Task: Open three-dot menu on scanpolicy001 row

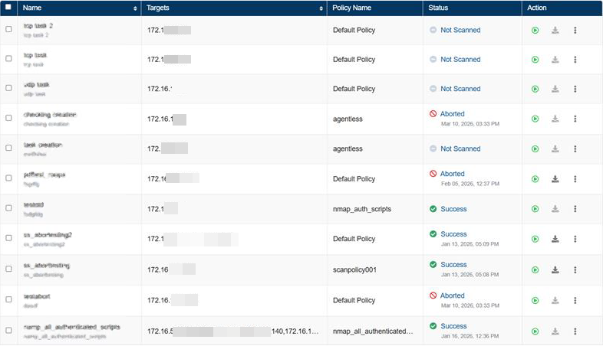Action: coord(575,269)
